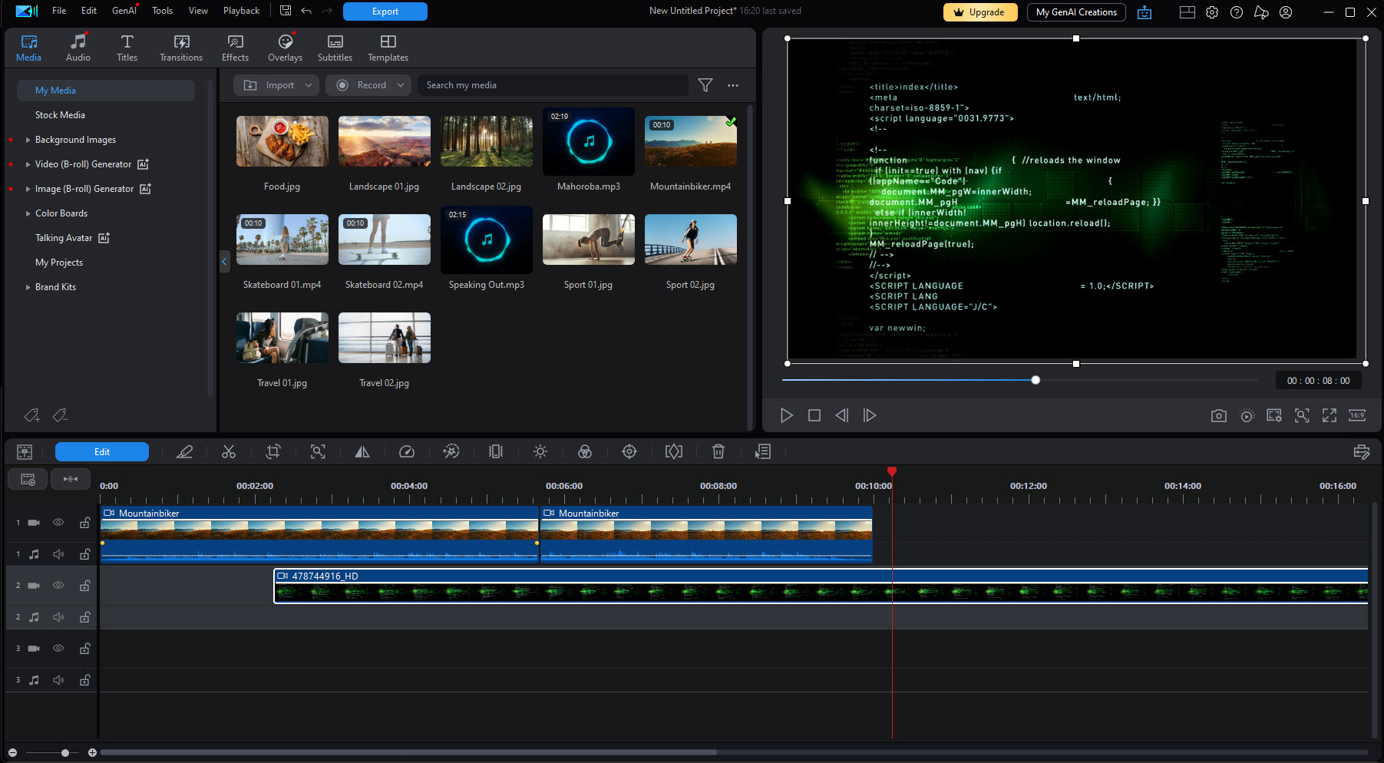Collapse the media panel side arrow
This screenshot has height=763, width=1384.
coord(224,262)
